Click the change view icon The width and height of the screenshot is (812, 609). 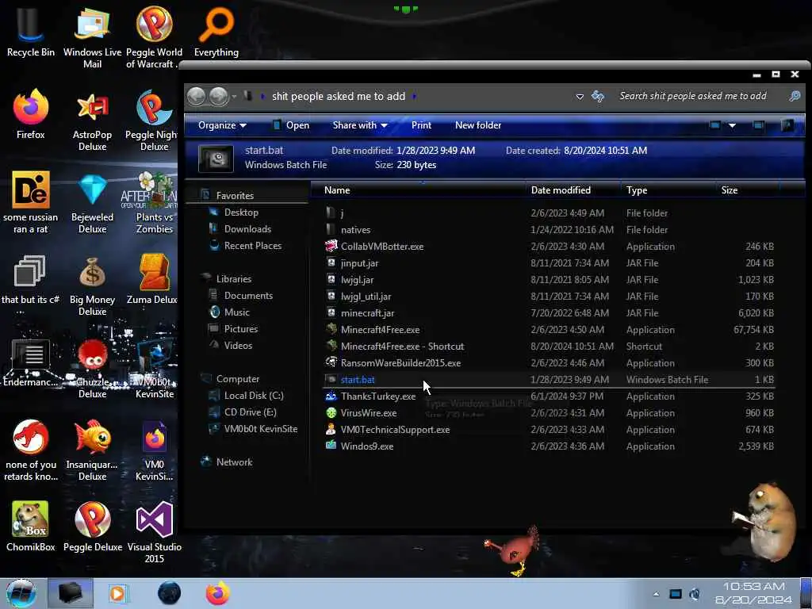714,125
